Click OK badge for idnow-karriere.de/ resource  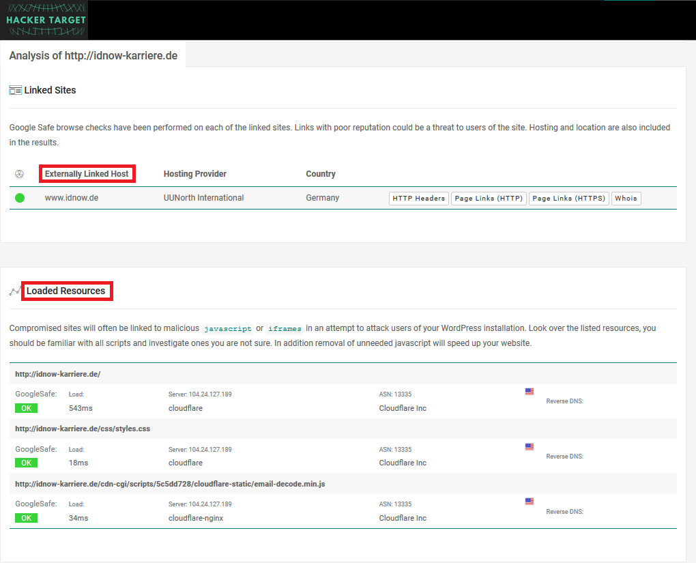click(x=26, y=408)
